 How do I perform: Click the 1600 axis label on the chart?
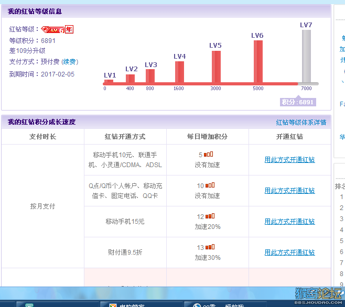click(178, 88)
